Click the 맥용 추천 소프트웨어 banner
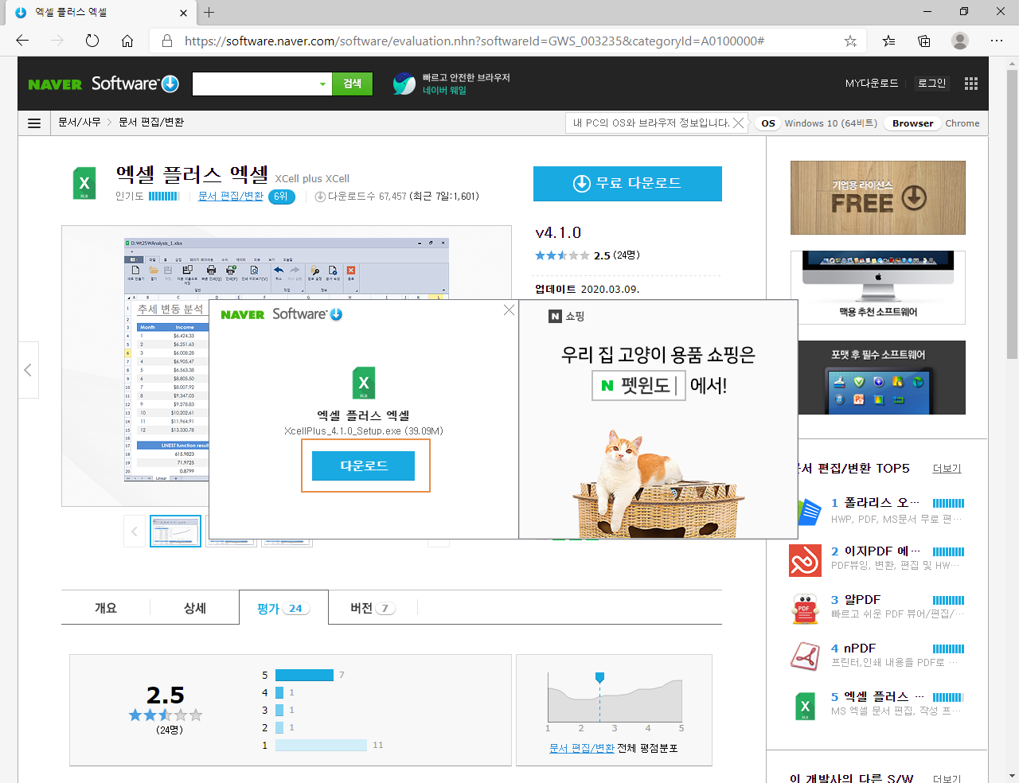1019x783 pixels. pyautogui.click(x=878, y=287)
